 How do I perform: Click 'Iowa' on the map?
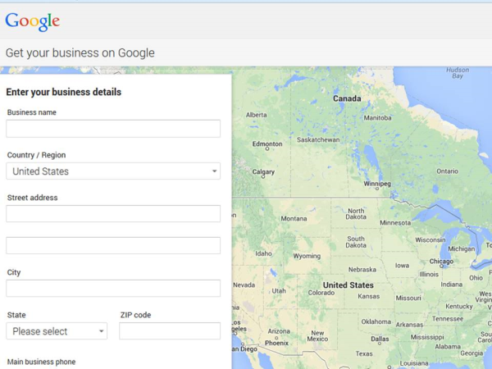pyautogui.click(x=402, y=266)
